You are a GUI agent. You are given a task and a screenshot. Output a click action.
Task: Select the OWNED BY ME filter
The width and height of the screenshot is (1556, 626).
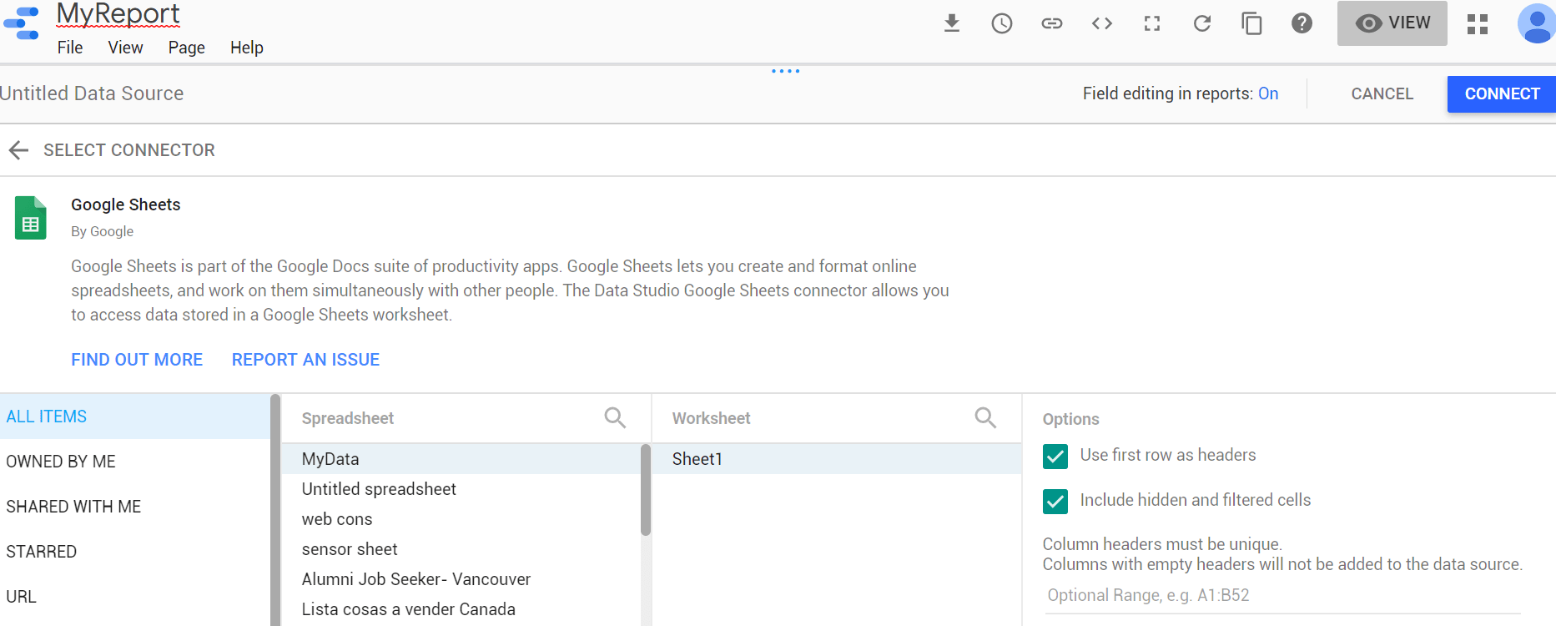click(135, 462)
